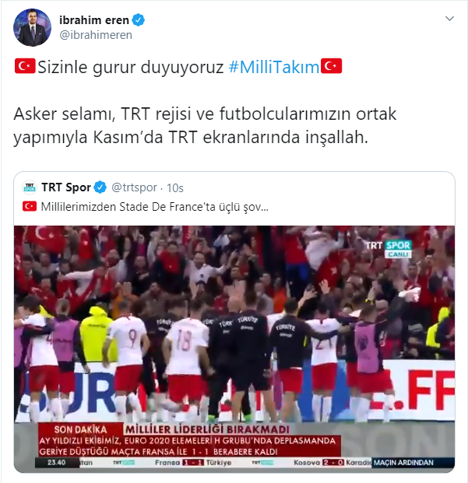Open the #MilliTakım hashtag
This screenshot has width=468, height=483.
pos(274,67)
